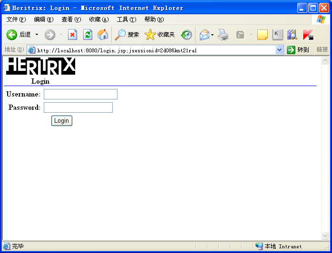Click the scrollbar down arrow

point(325,235)
